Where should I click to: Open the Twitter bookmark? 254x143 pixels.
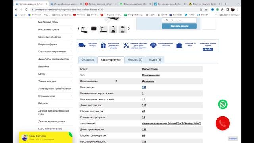click(x=190, y=15)
